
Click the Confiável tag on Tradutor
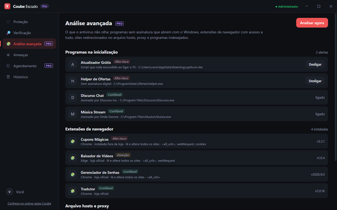(106, 188)
